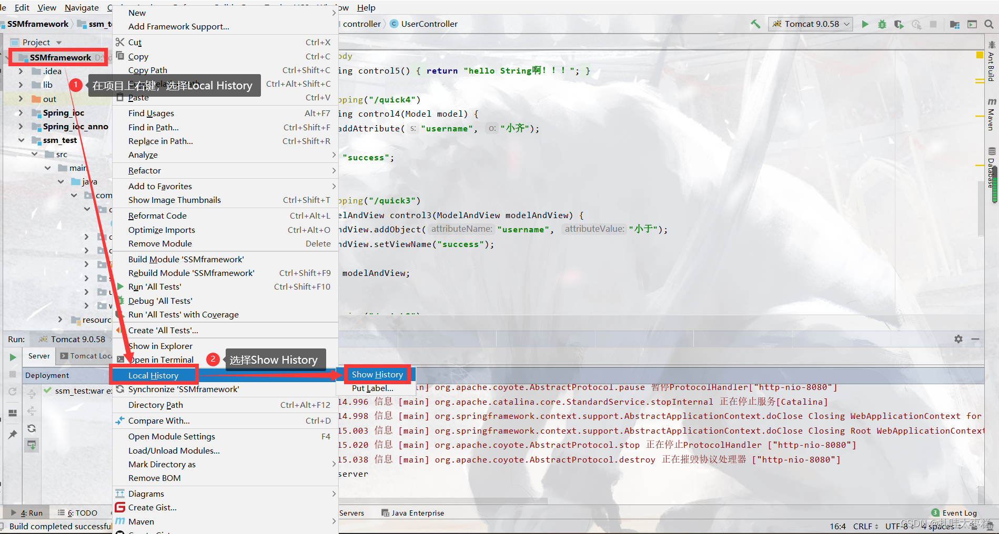The height and width of the screenshot is (534, 999).
Task: Click cursor position 16:4 in status bar
Action: [x=837, y=526]
